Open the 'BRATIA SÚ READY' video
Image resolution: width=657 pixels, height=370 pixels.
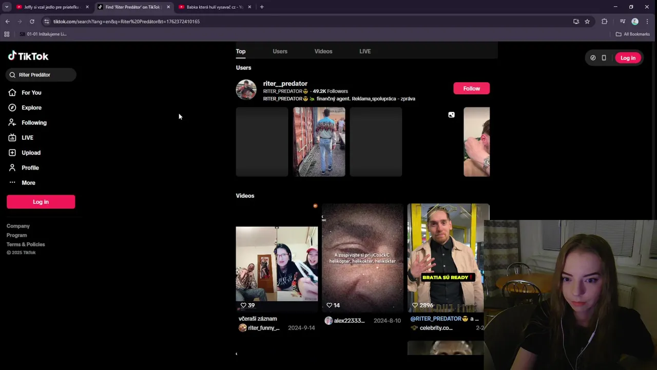[x=448, y=258]
